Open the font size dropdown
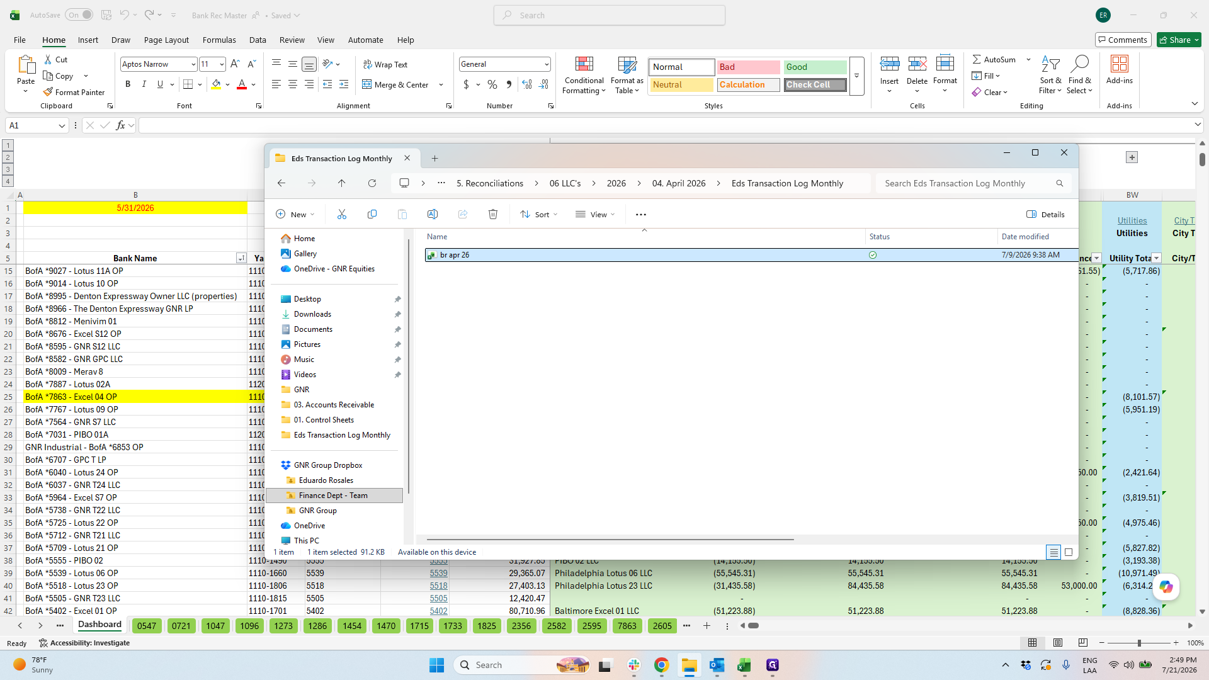 pos(222,64)
